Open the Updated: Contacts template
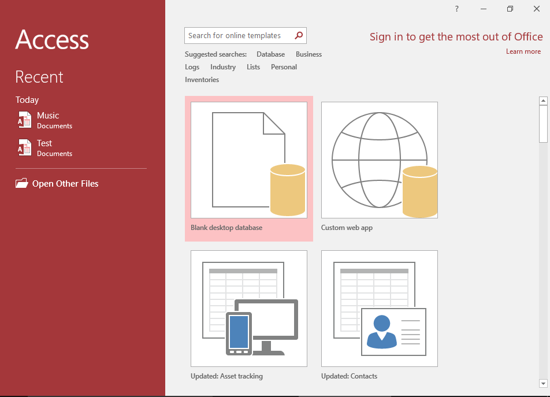 (x=379, y=308)
